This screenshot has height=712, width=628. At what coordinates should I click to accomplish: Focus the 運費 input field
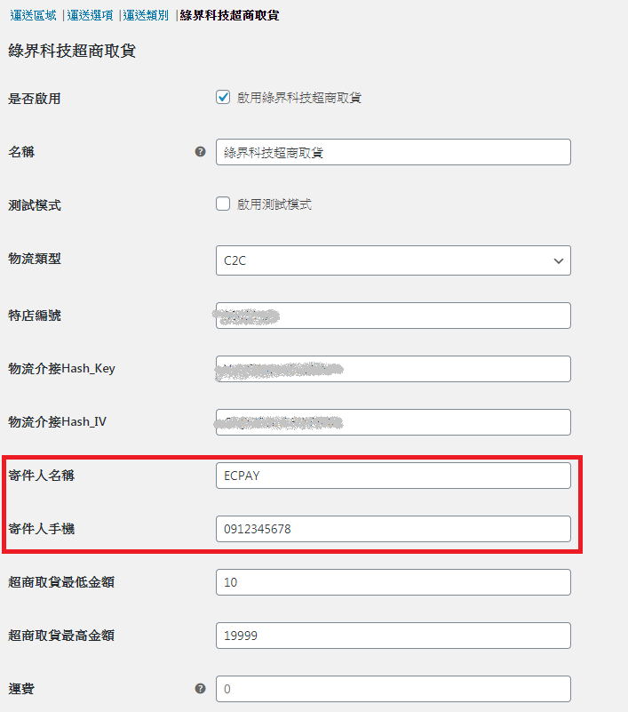click(x=393, y=689)
